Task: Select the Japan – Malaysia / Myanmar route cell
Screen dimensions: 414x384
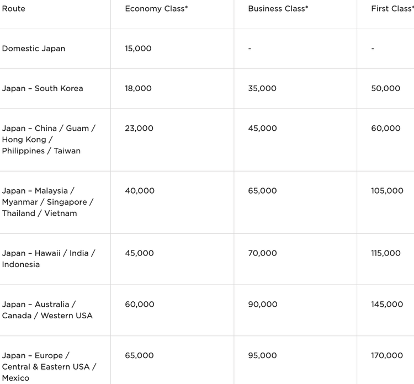Action: [47, 202]
